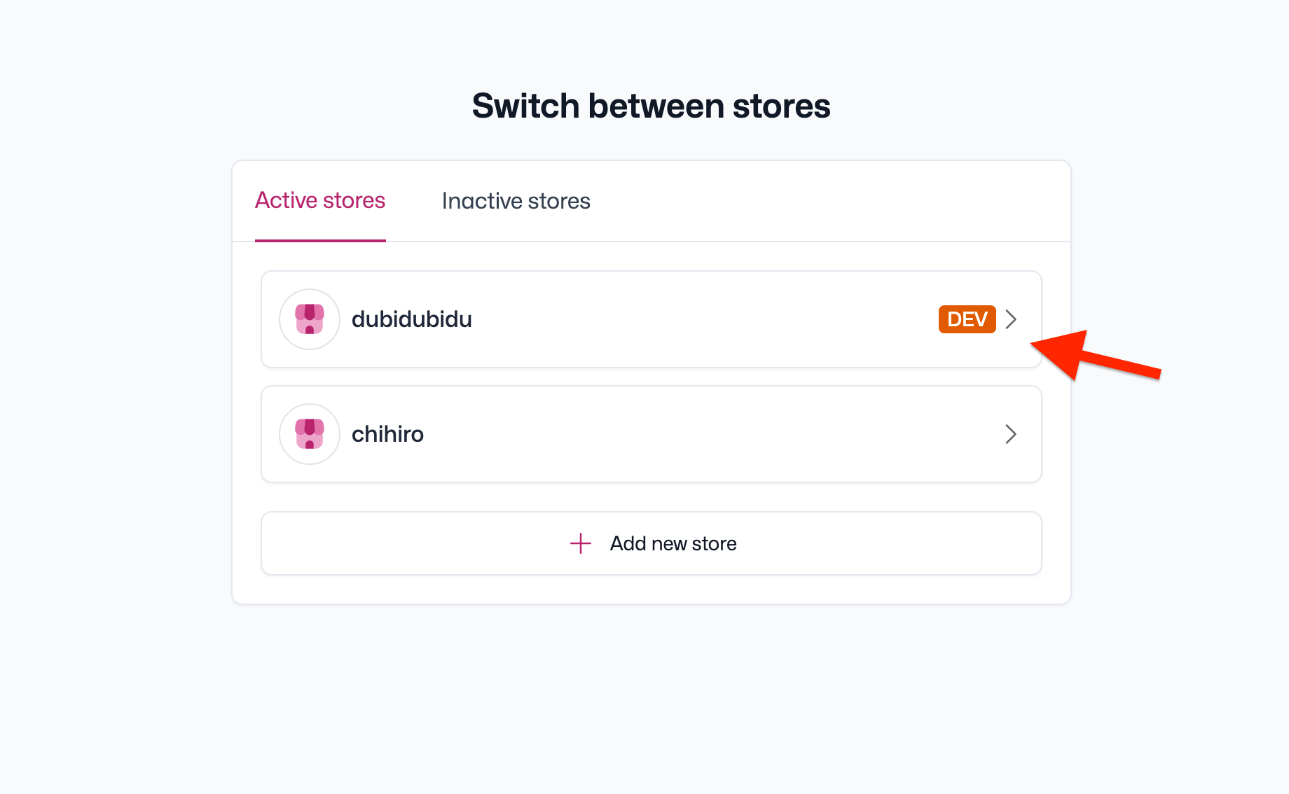Click the chevron arrow on the chihiro row
This screenshot has width=1289, height=794.
pos(1011,434)
